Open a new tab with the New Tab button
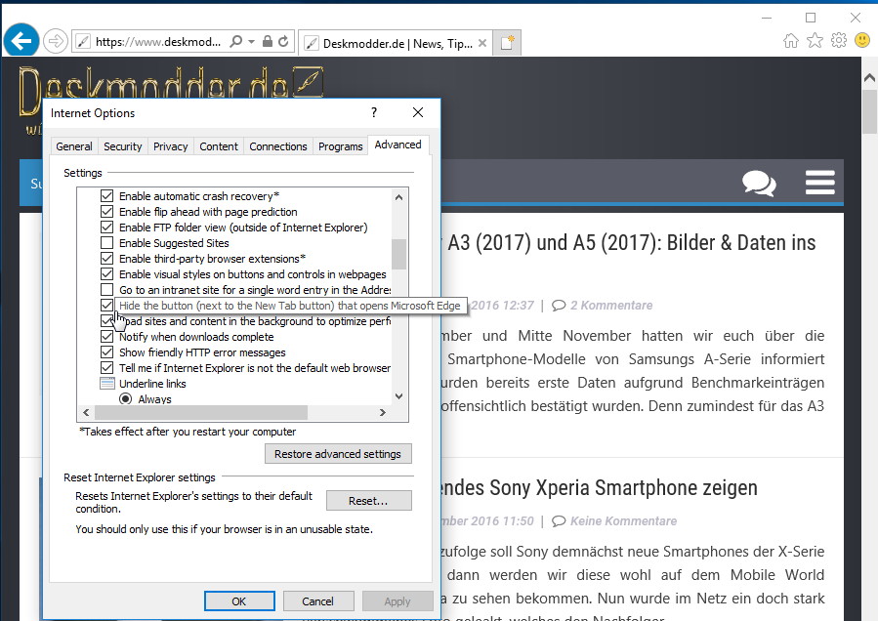Image resolution: width=878 pixels, height=621 pixels. (507, 43)
